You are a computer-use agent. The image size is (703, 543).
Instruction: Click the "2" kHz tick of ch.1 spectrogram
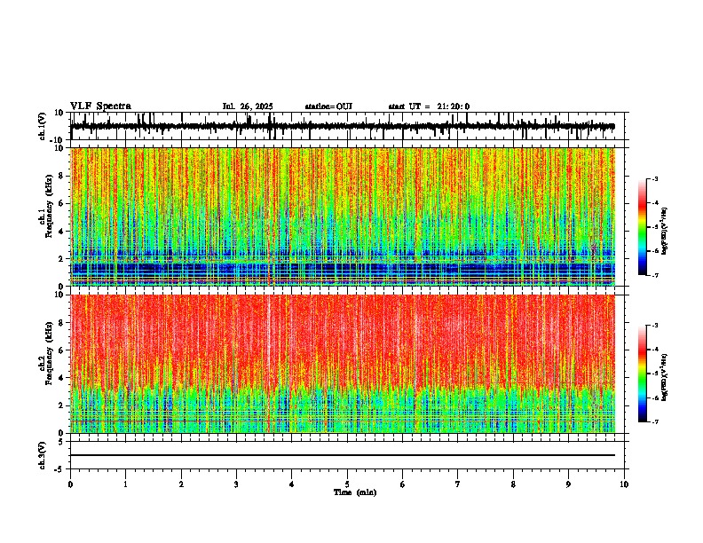(x=61, y=259)
